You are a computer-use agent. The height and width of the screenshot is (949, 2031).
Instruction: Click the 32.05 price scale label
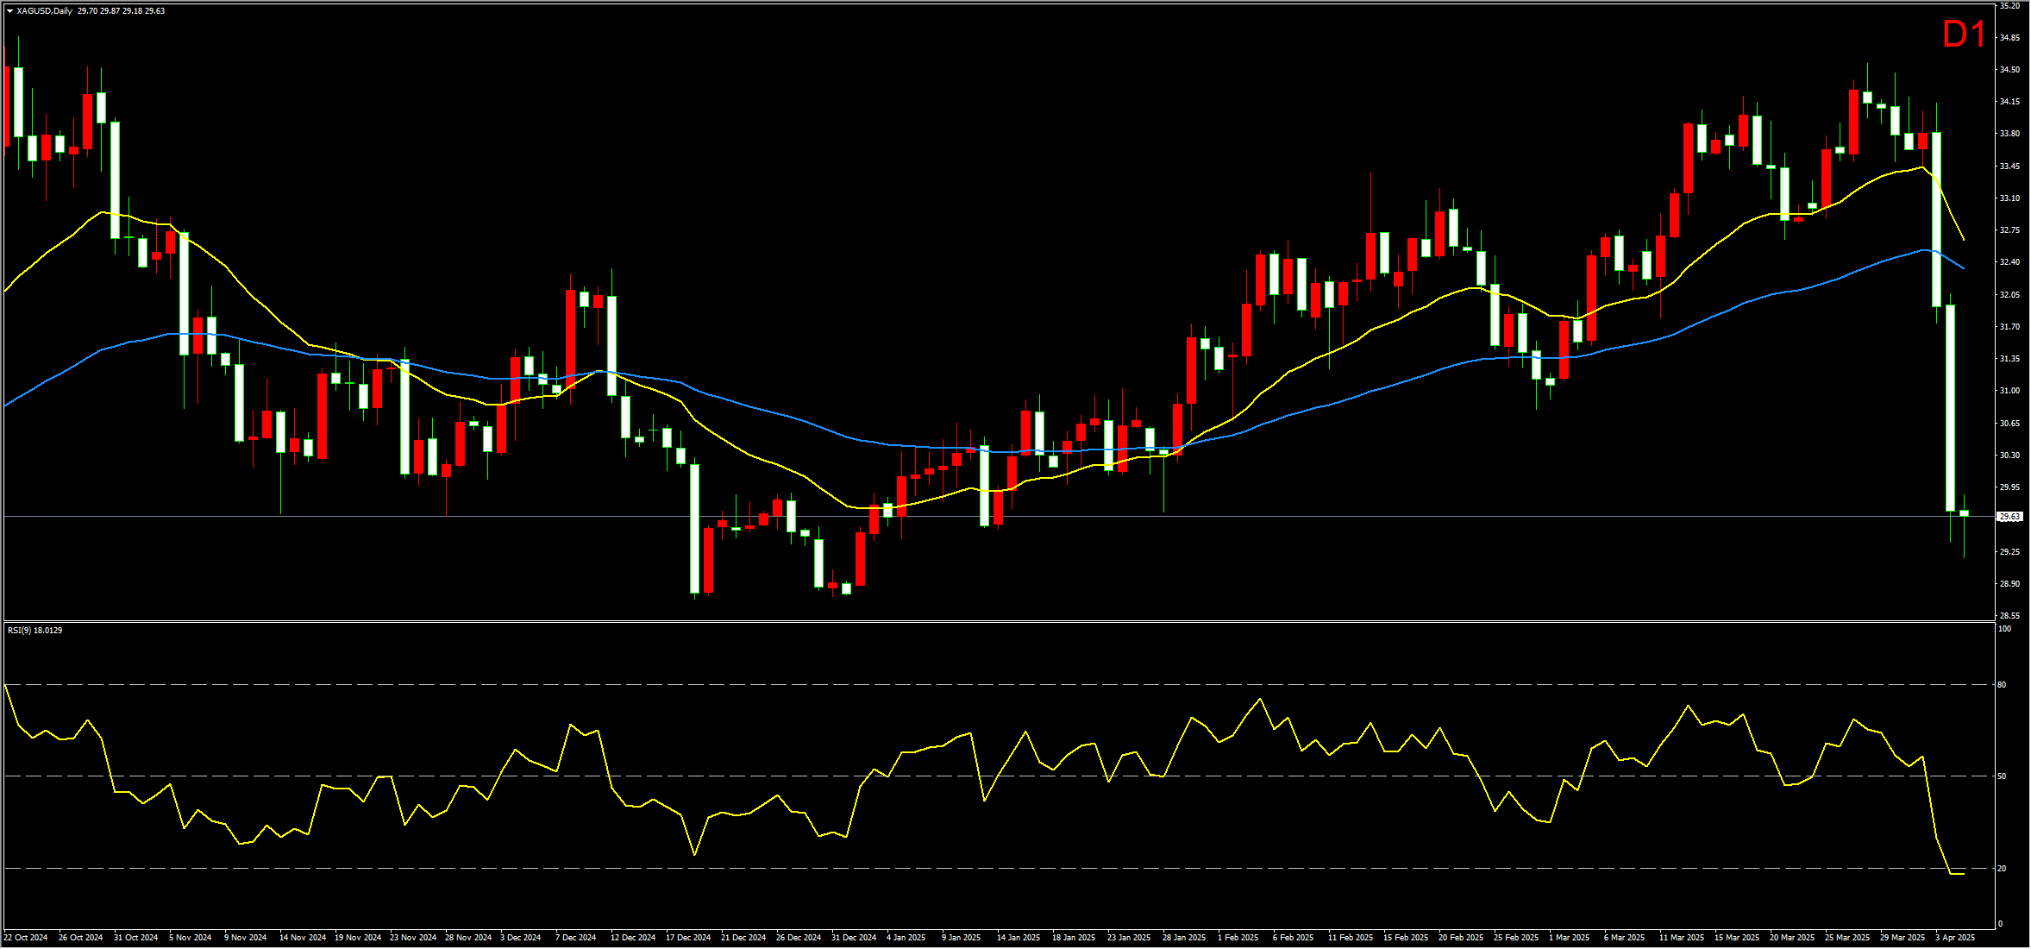coord(2009,295)
